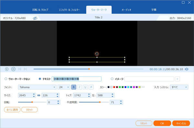Viewport: 194px width, 128px height.
Task: Select the image watermark radio option
Action: point(112,79)
